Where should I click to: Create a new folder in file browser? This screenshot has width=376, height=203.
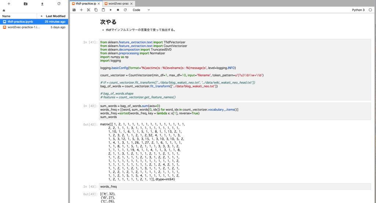coord(26,4)
